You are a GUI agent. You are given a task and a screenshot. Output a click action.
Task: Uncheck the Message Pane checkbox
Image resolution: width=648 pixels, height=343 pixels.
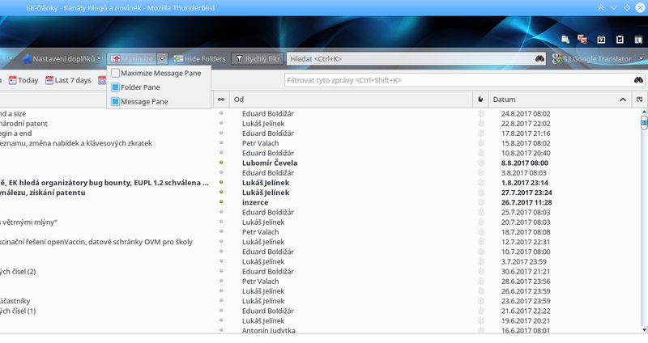click(x=115, y=102)
